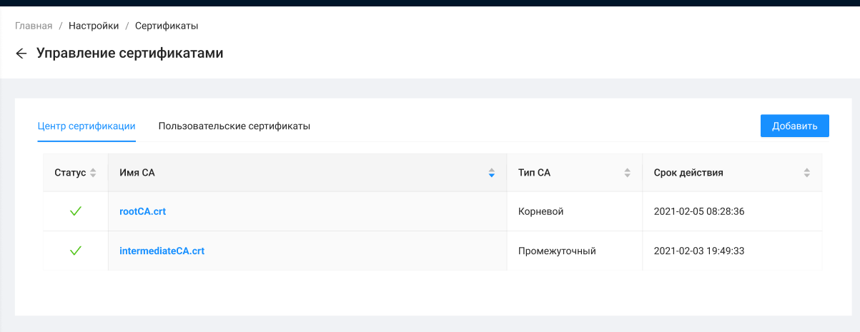Select the Корневой type cell
The width and height of the screenshot is (860, 332).
[541, 211]
